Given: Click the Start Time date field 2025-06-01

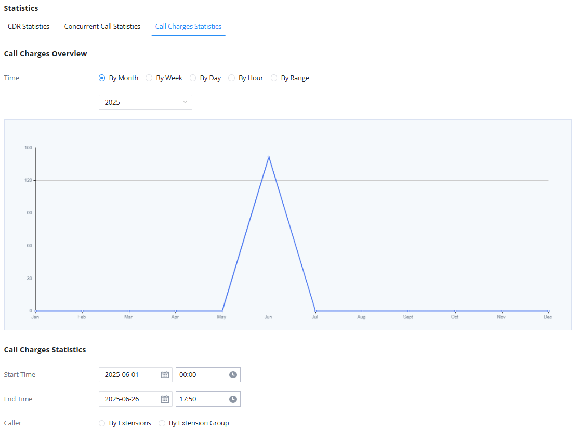Looking at the screenshot, I should click(136, 374).
